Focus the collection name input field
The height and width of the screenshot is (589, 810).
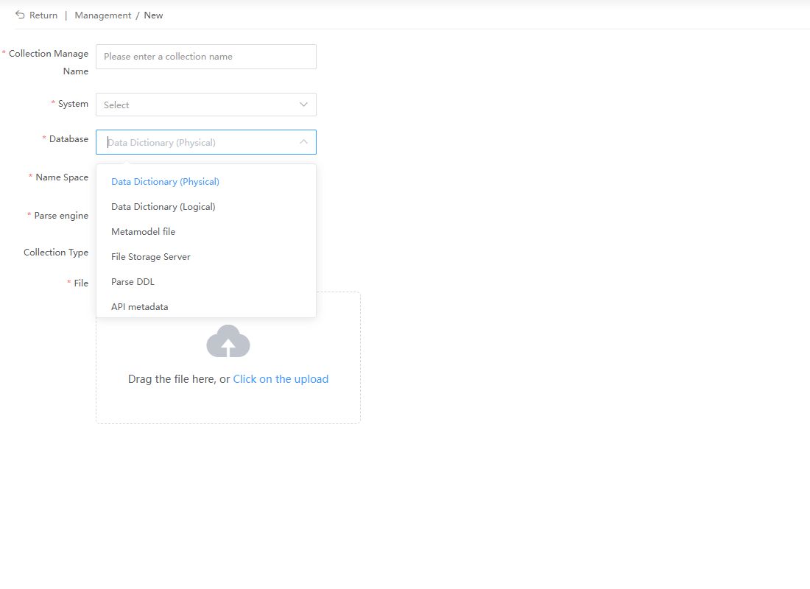click(206, 57)
